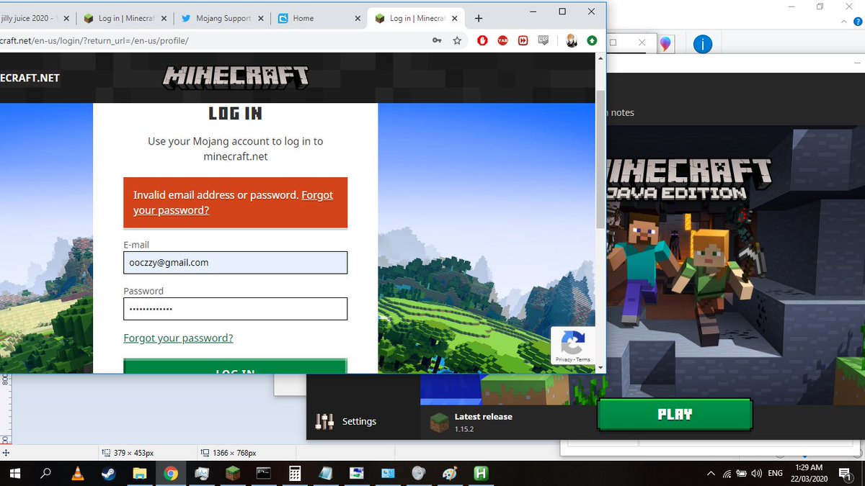Screen dimensions: 865x486
Task: Click the Minecraft logo on the website header
Action: click(236, 77)
